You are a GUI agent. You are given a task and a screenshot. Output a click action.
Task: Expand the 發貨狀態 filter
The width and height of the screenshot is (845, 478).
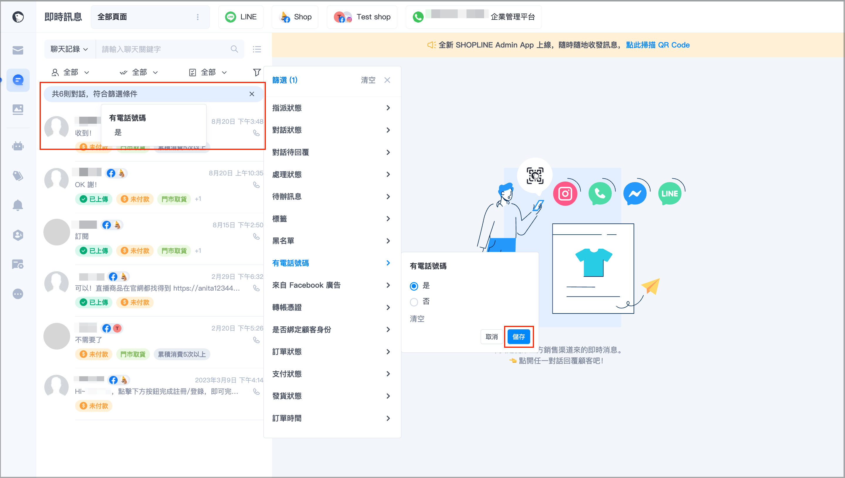332,396
